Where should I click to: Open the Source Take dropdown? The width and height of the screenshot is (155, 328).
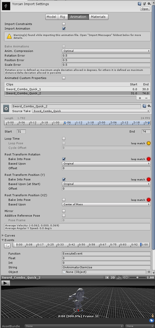tap(91, 111)
